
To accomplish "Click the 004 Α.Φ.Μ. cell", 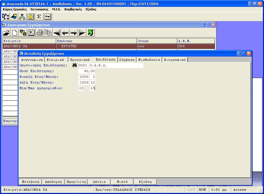I will point(196,46).
